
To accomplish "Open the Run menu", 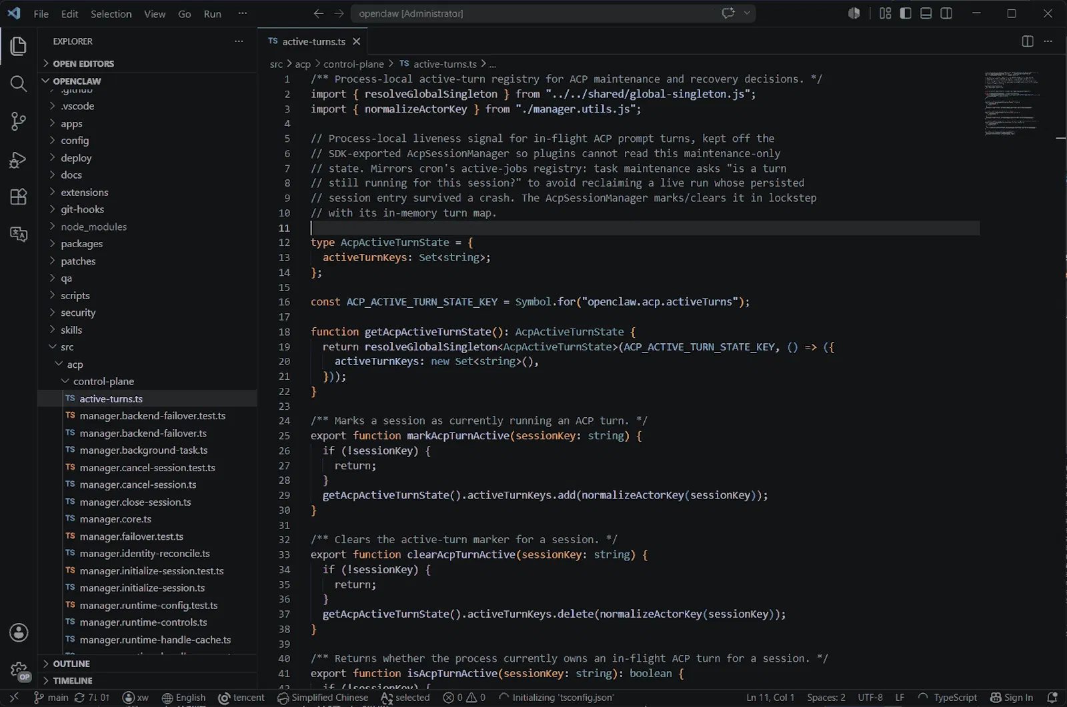I will coord(213,13).
